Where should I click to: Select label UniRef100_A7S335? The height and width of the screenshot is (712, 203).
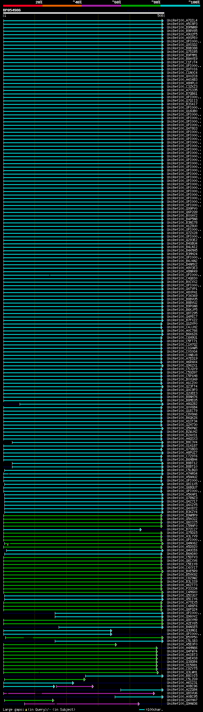[x=182, y=90]
